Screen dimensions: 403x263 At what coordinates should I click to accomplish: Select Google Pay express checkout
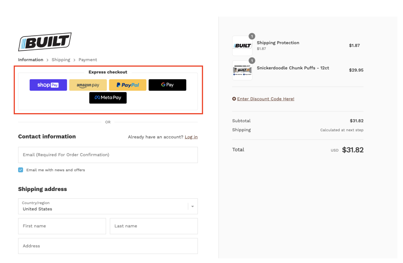pos(167,85)
